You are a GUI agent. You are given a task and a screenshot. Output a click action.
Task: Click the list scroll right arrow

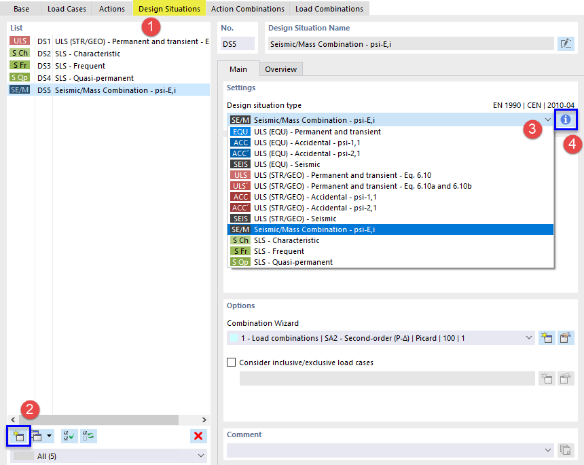pos(204,420)
